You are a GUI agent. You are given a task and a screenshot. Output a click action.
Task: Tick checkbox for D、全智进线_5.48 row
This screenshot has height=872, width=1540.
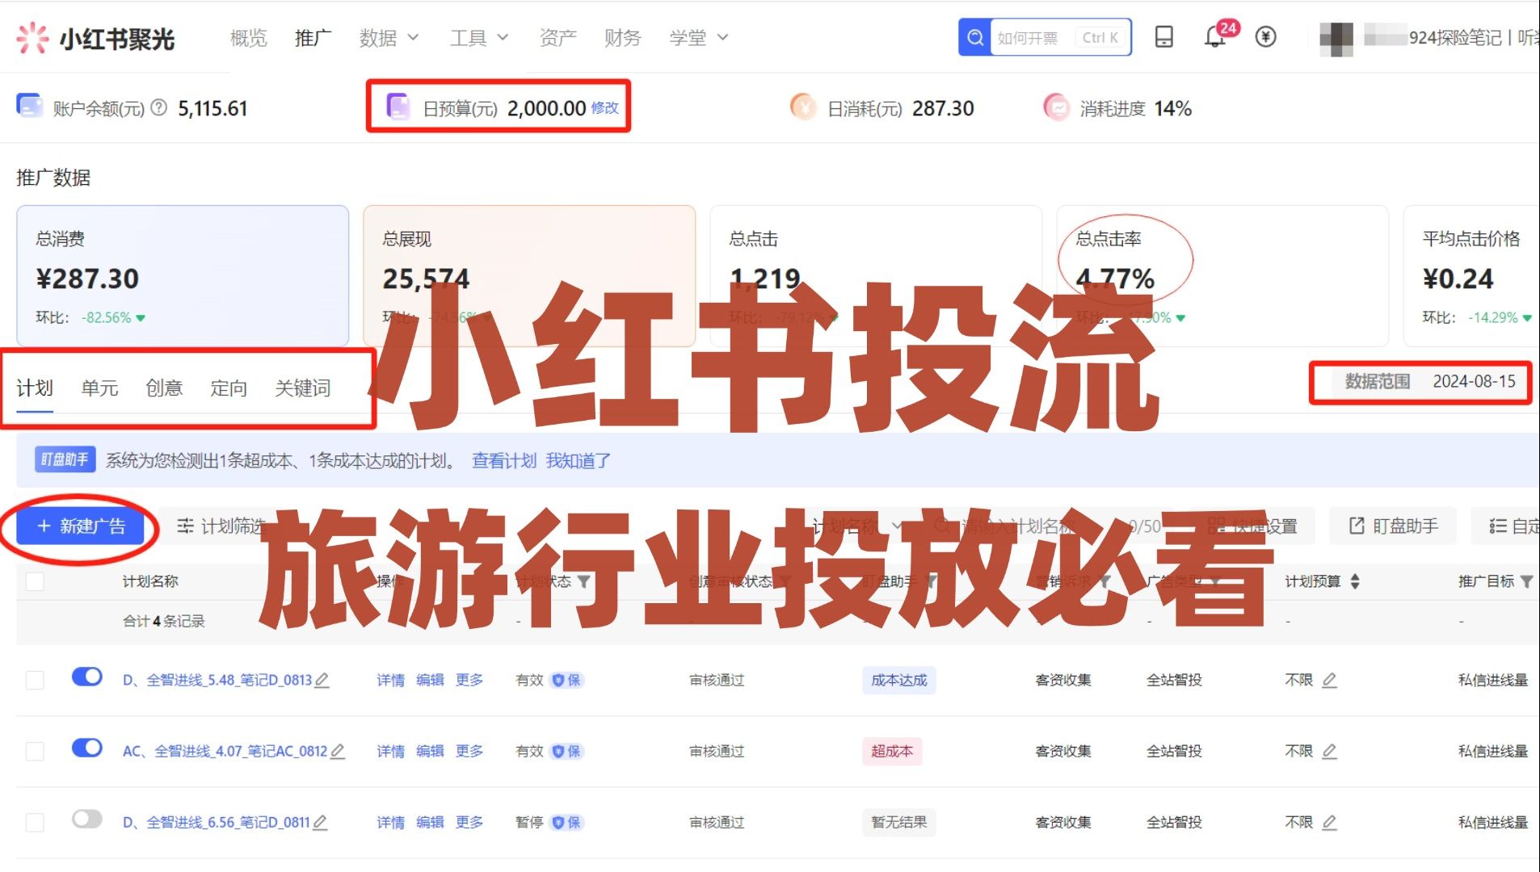(x=35, y=680)
